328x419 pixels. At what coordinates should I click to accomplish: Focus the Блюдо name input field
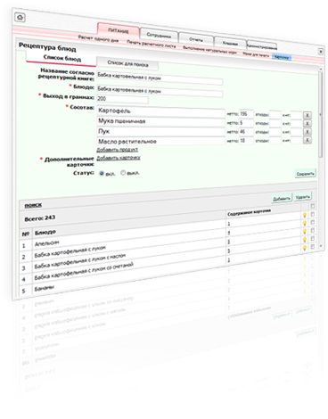pos(160,90)
